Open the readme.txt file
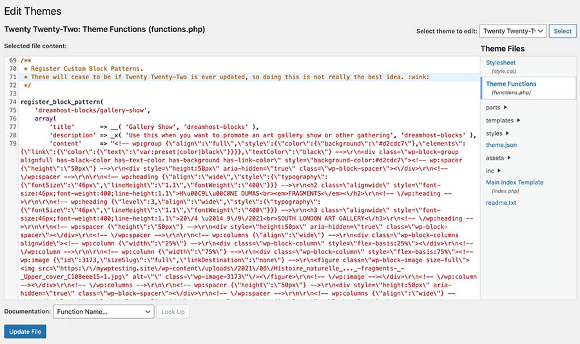 pyautogui.click(x=501, y=203)
